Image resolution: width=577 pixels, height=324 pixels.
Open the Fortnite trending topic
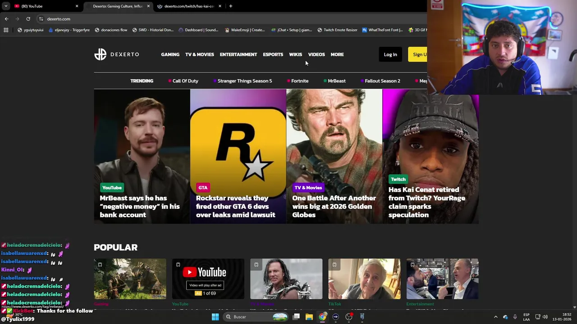298,81
